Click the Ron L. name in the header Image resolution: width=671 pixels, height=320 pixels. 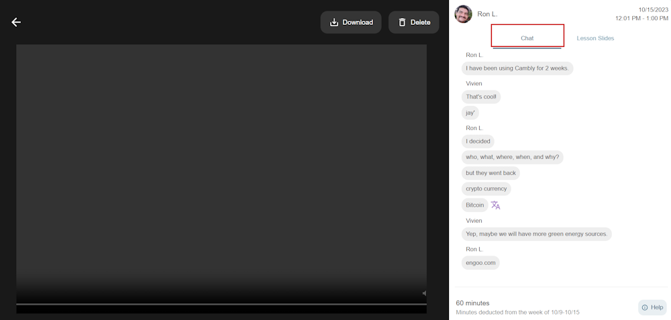(487, 14)
